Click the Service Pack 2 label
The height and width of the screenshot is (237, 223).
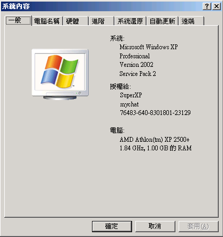click(x=137, y=74)
